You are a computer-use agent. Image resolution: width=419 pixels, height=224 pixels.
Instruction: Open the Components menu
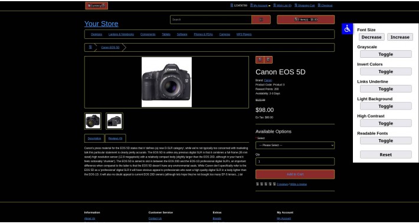(x=148, y=34)
